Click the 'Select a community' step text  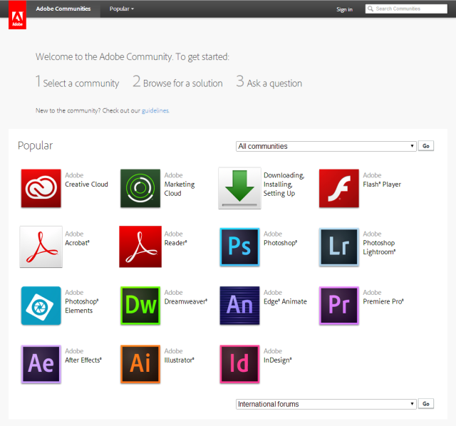pyautogui.click(x=81, y=83)
